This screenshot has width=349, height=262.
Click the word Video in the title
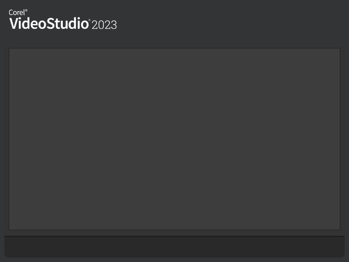pyautogui.click(x=28, y=24)
